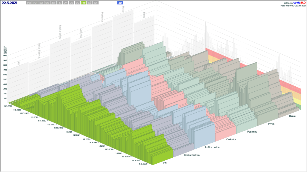Switch to JV region

click(x=65, y=3)
